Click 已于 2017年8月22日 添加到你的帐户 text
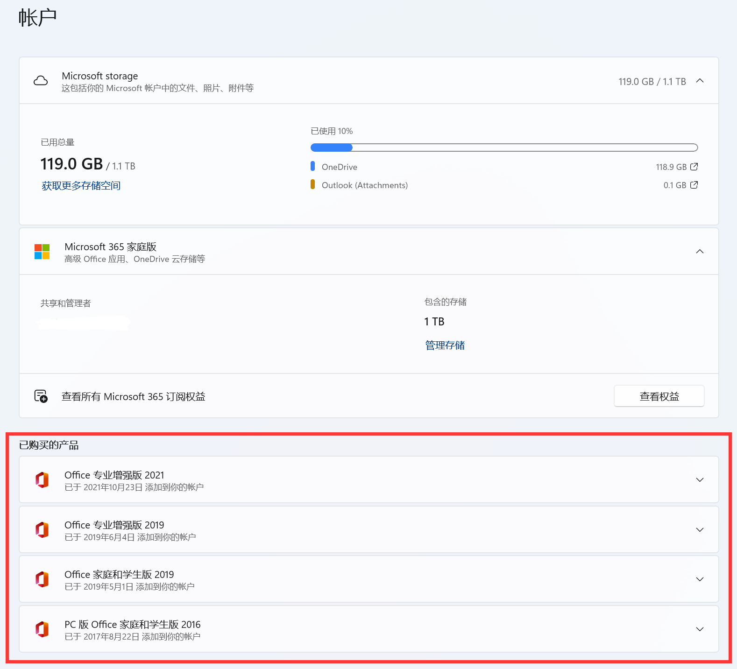 coord(133,637)
